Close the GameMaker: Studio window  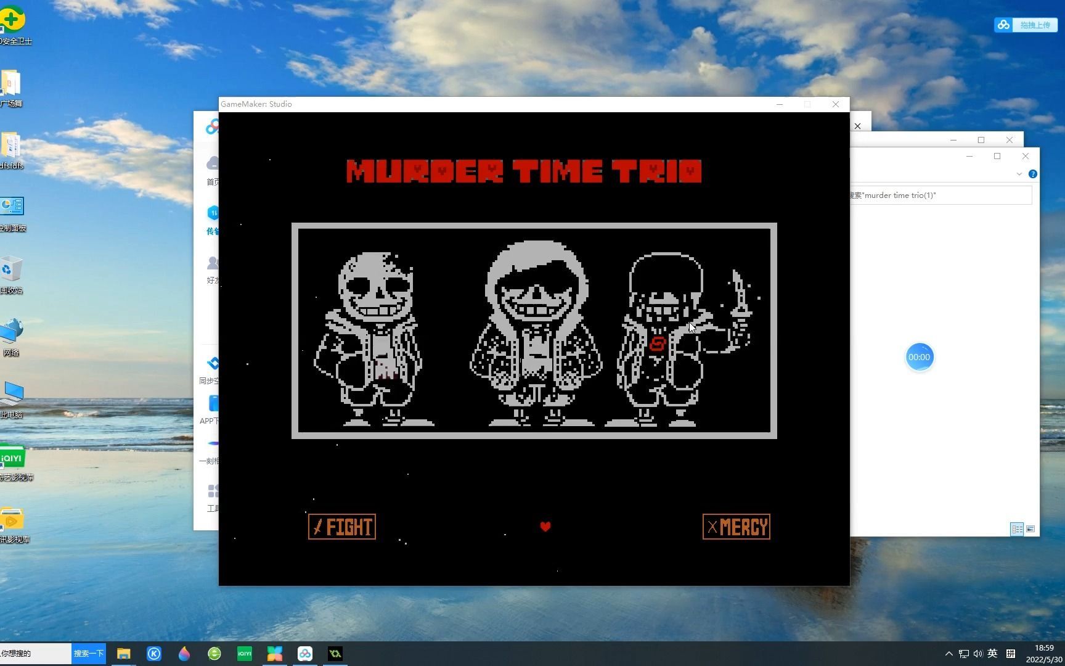836,104
